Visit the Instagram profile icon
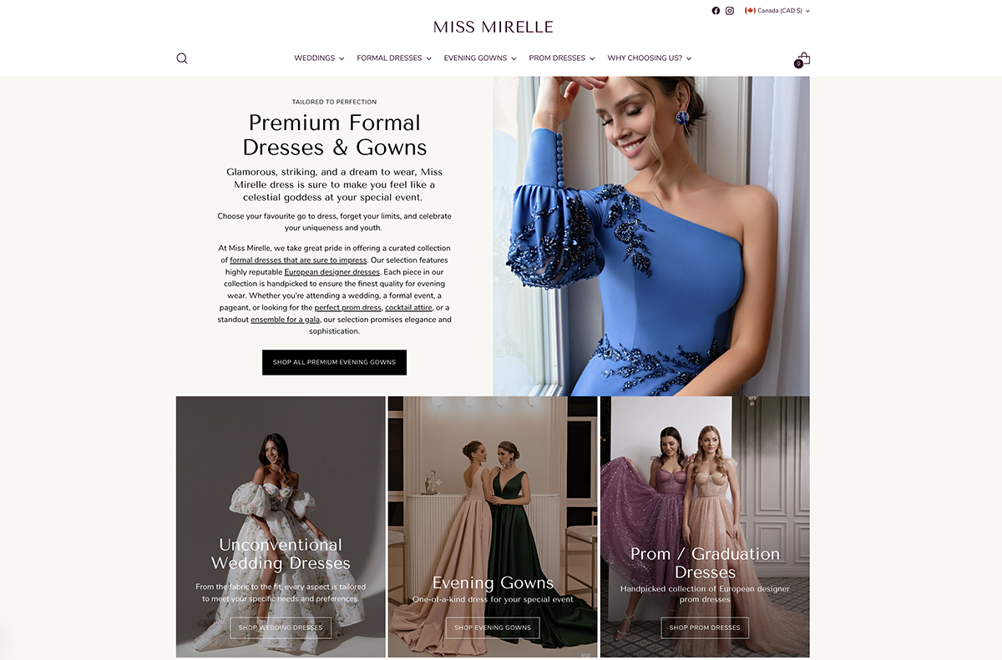1002x660 pixels. 730,11
